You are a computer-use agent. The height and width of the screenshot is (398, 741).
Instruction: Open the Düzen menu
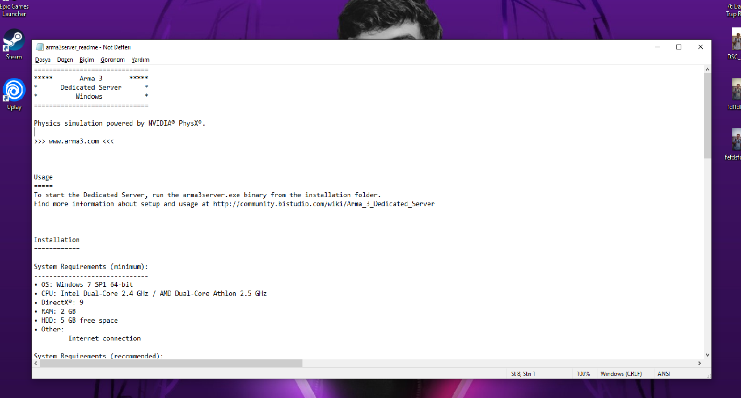65,60
